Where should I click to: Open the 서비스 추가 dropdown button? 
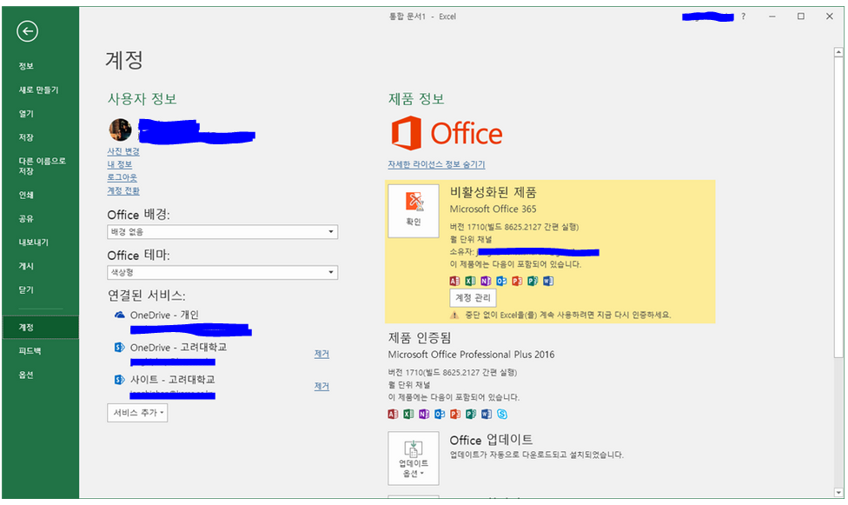tap(137, 413)
